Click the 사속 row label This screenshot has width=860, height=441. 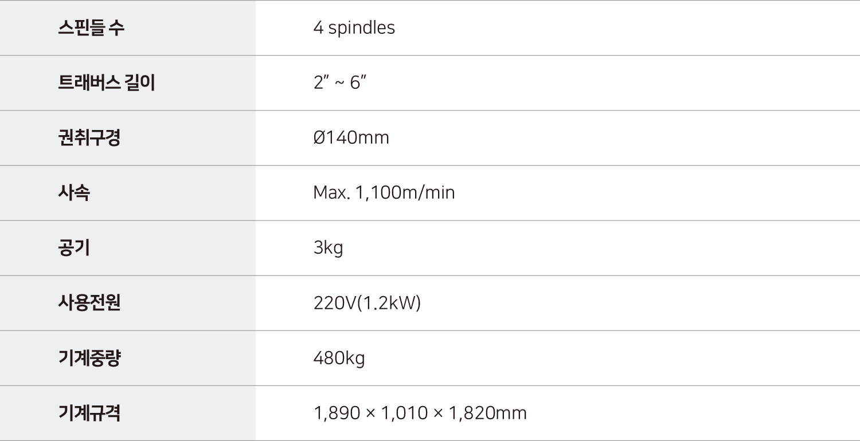pyautogui.click(x=74, y=193)
